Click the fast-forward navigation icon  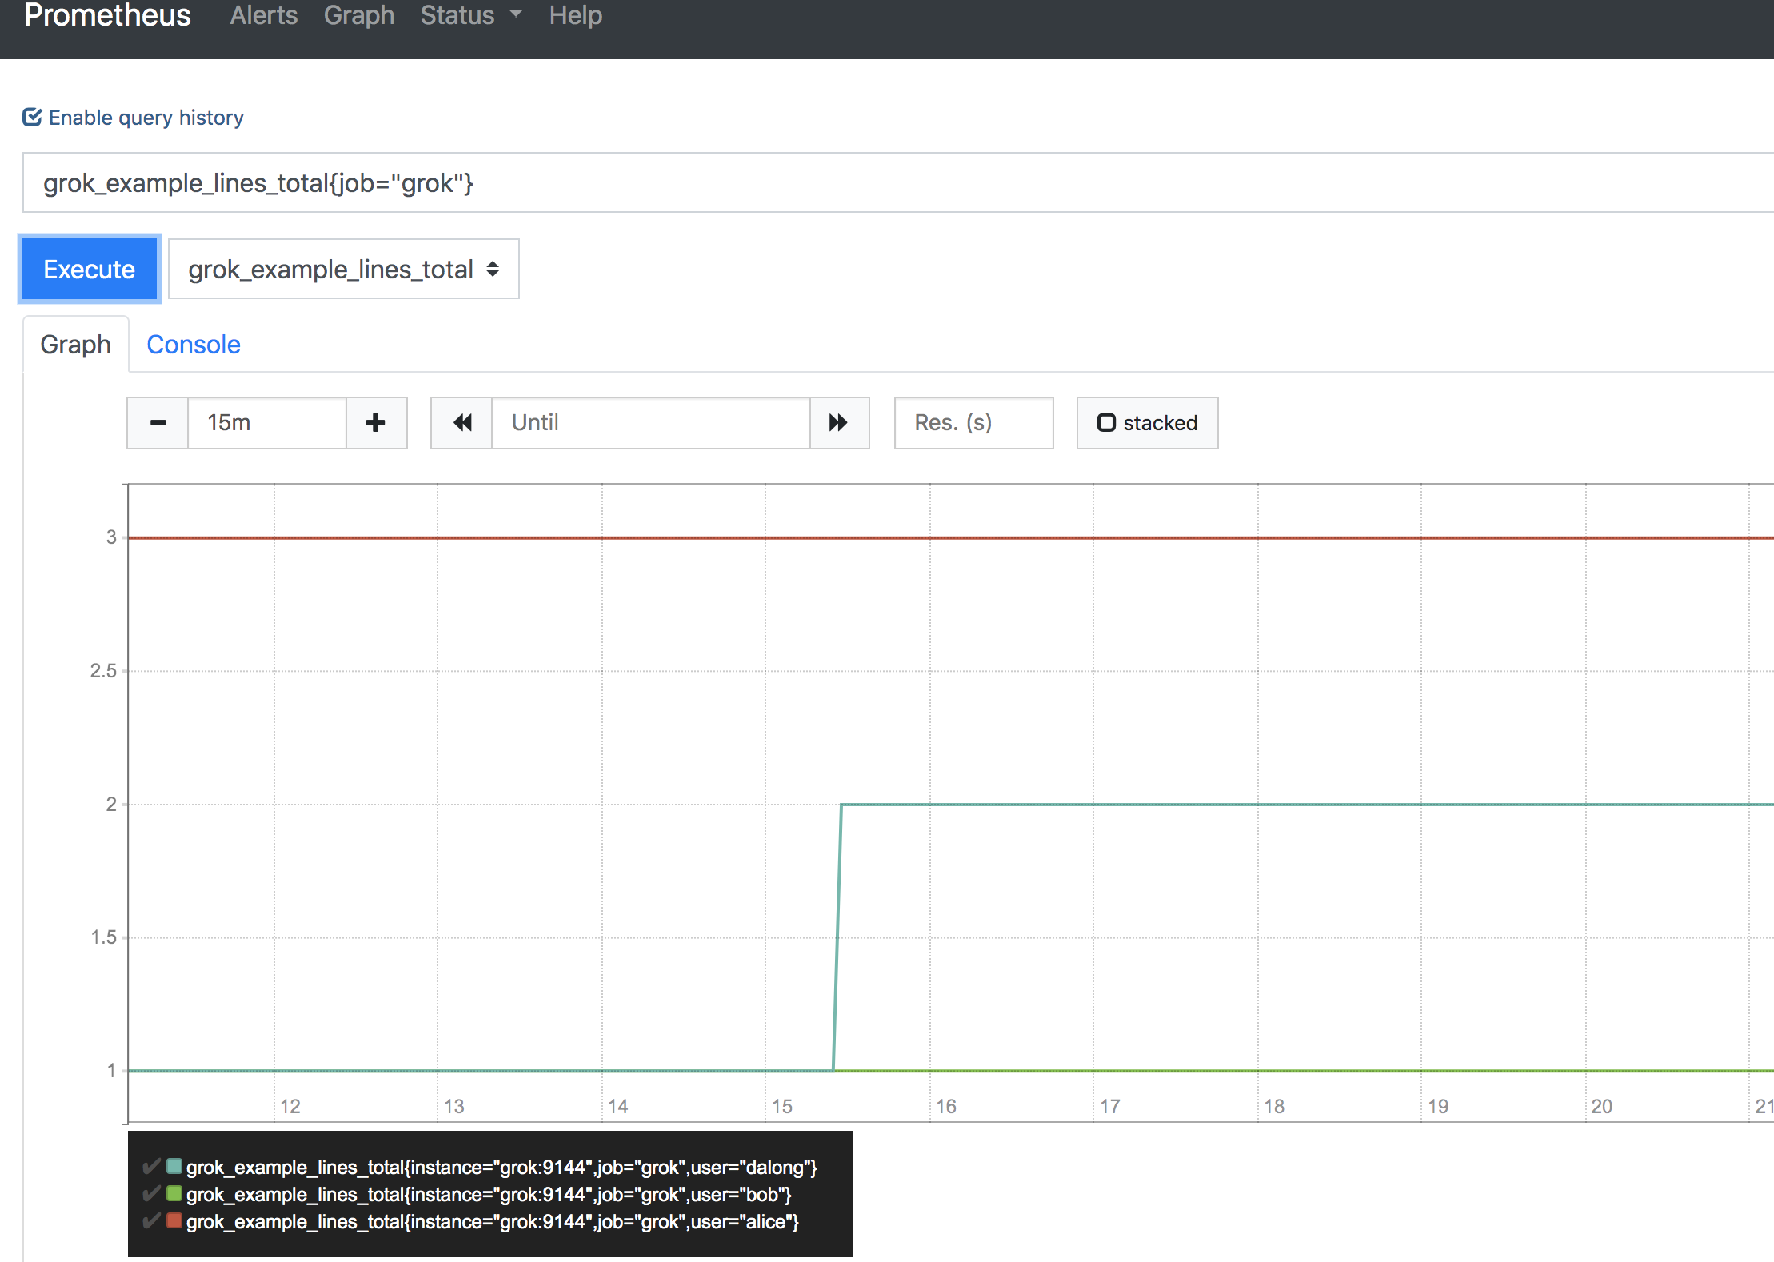point(837,421)
